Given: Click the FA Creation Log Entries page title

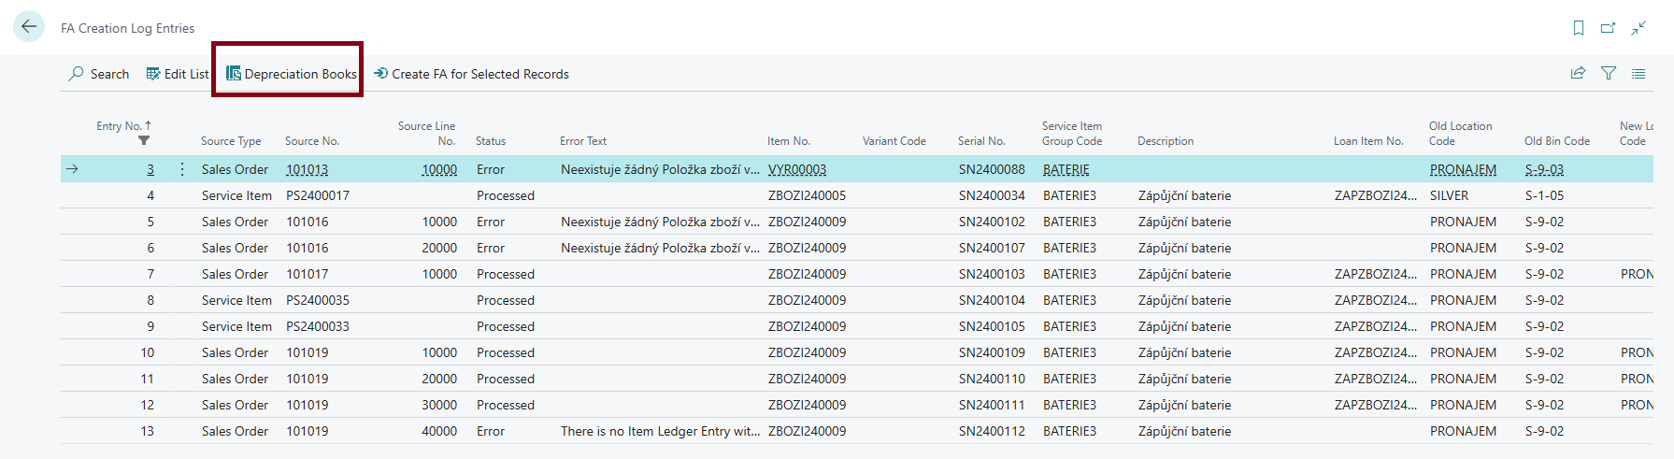Looking at the screenshot, I should (x=128, y=28).
